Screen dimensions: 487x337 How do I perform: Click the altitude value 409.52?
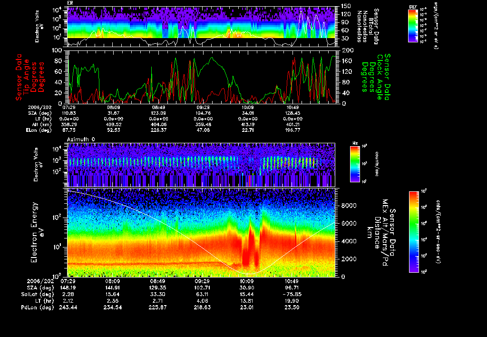114,124
